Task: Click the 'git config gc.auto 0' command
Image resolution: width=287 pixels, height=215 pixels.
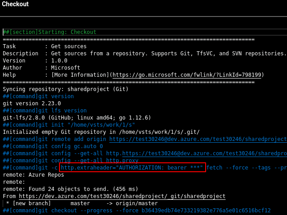Action: (x=53, y=146)
